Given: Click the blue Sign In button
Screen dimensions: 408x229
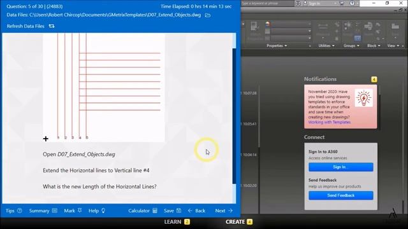Looking at the screenshot, I should tap(340, 167).
